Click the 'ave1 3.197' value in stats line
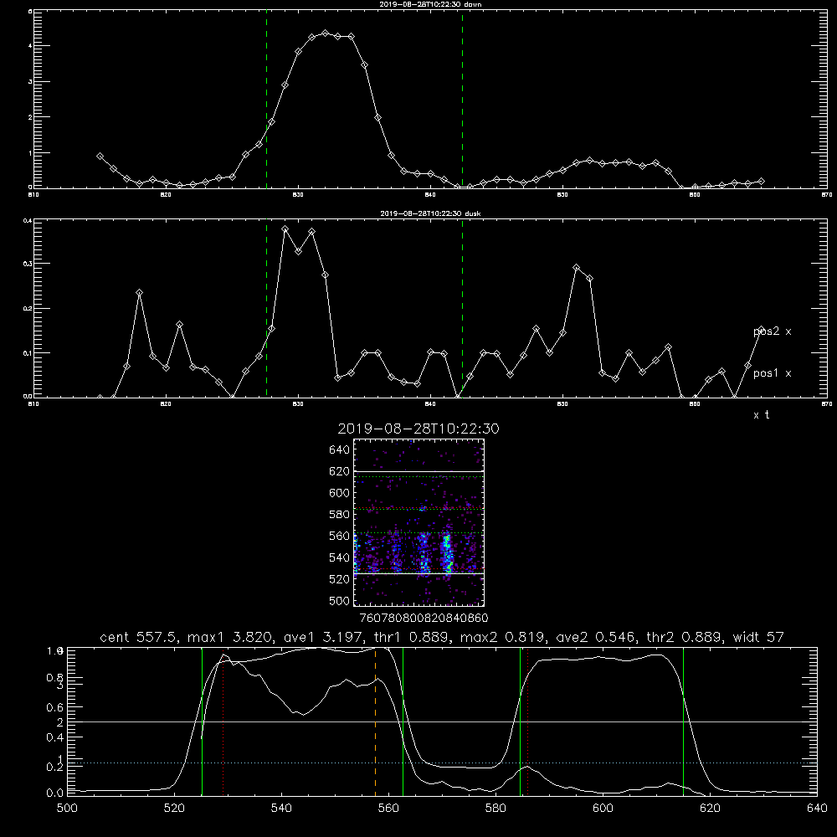This screenshot has width=837, height=837. coord(326,637)
